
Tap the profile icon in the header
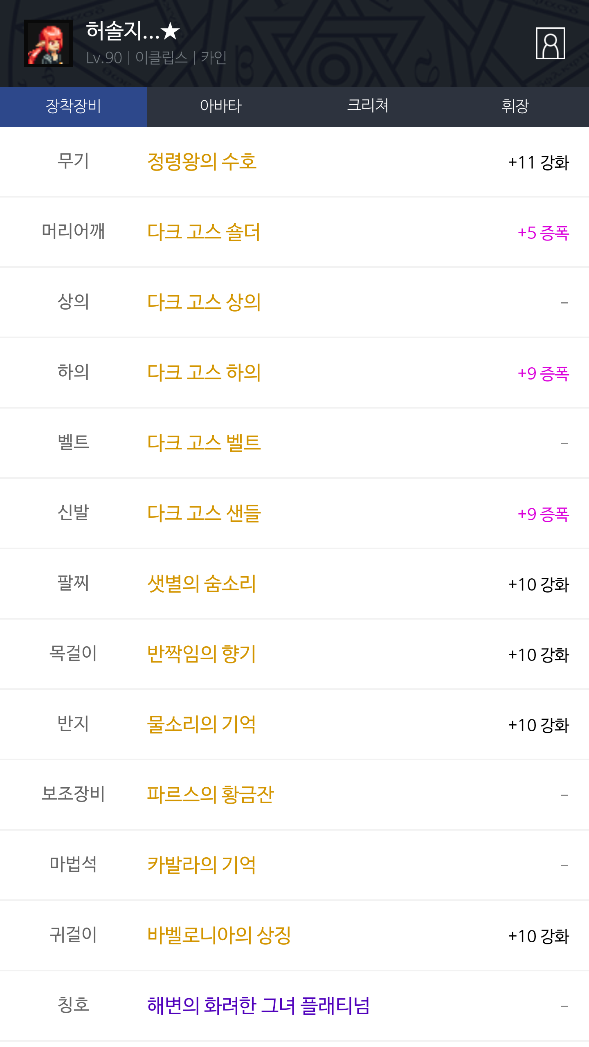click(550, 43)
